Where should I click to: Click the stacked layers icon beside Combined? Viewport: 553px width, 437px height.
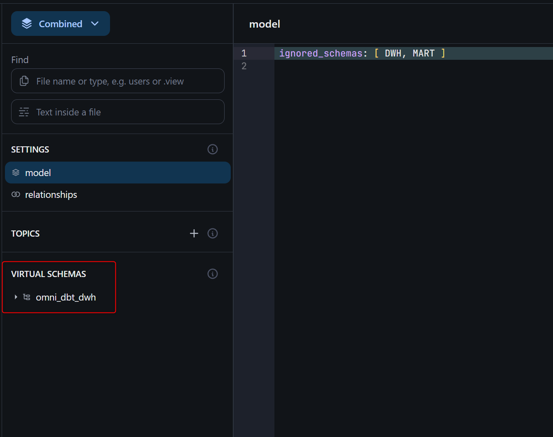(27, 23)
